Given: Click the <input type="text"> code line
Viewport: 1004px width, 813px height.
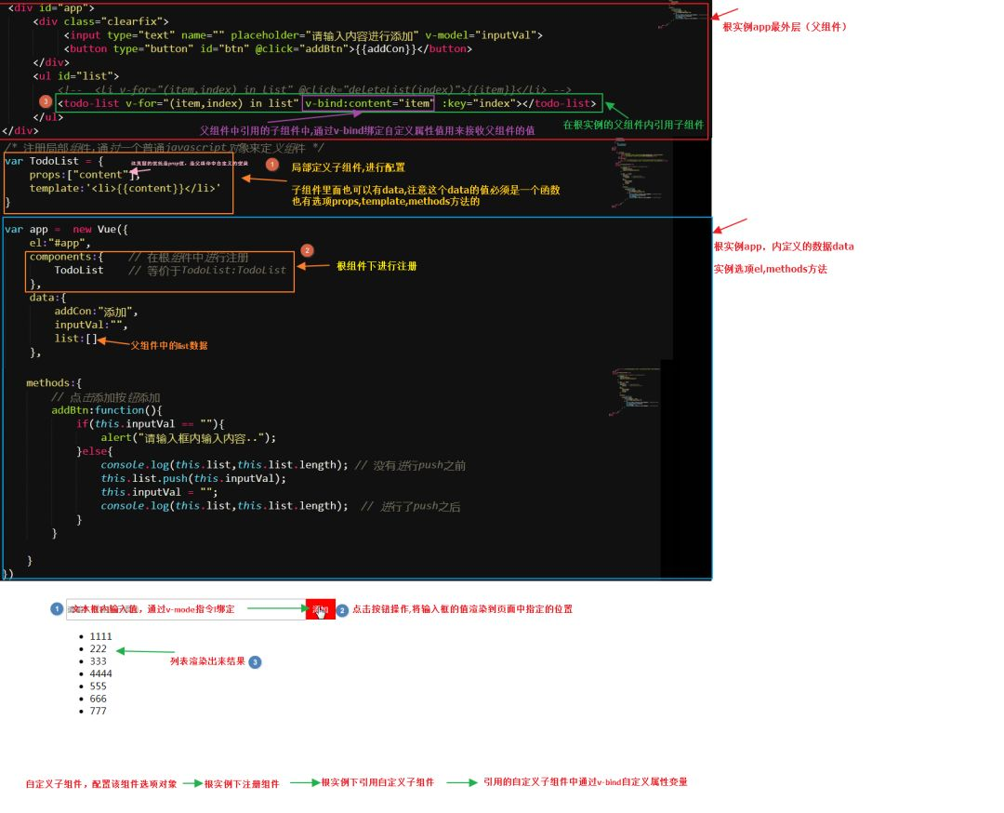Looking at the screenshot, I should [303, 35].
